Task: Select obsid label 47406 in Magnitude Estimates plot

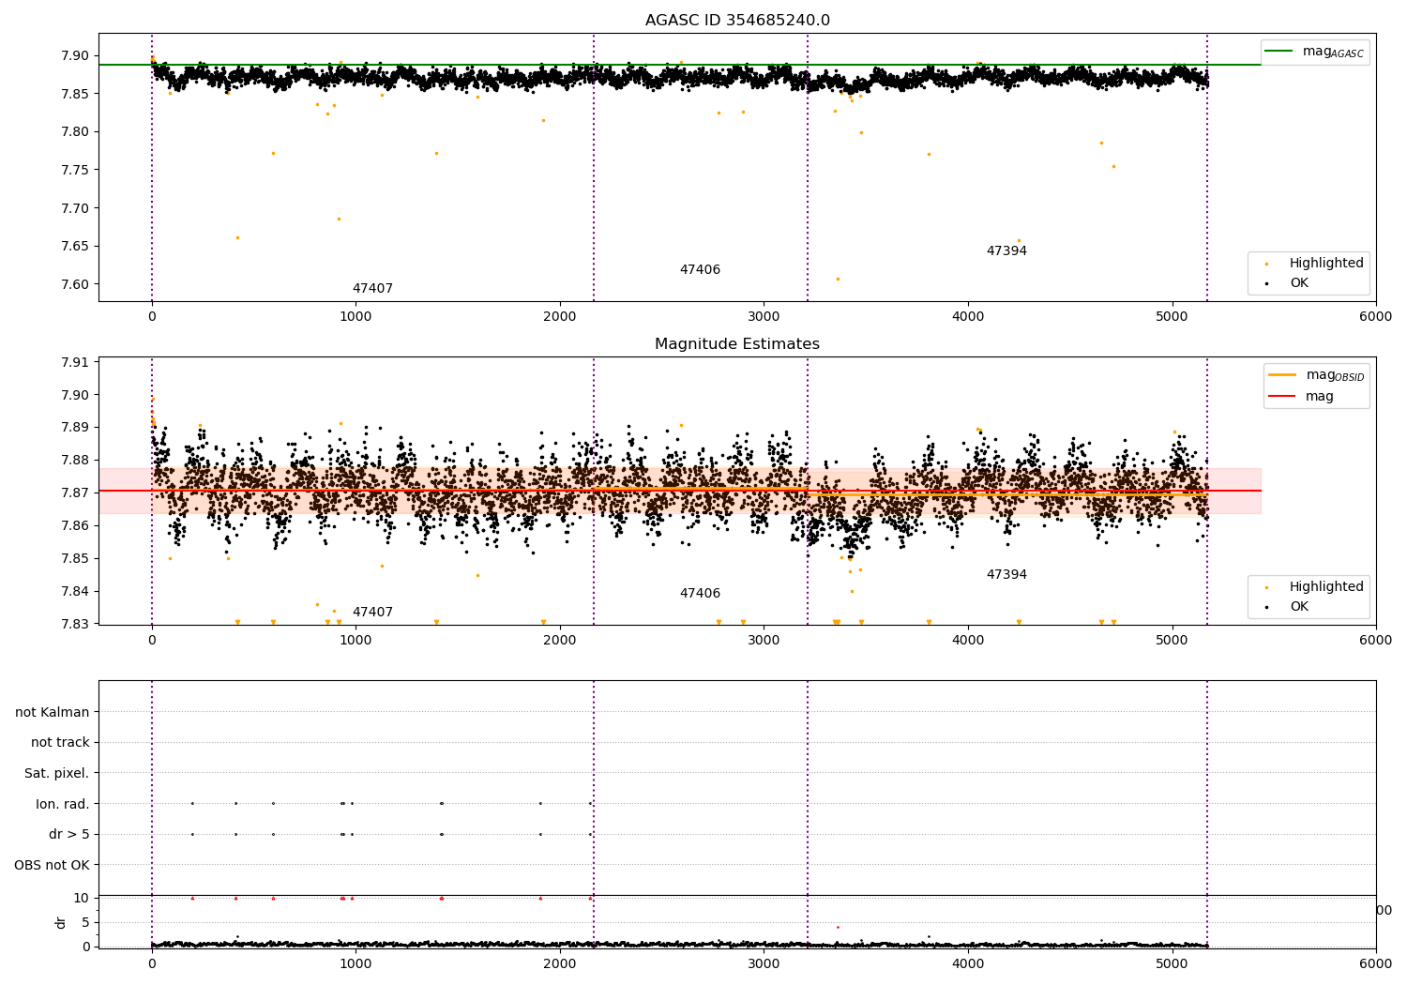Action: coord(700,594)
